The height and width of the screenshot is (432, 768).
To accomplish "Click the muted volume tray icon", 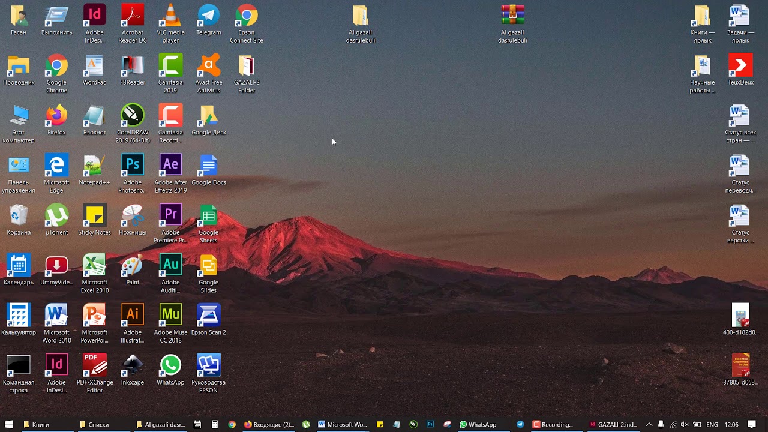I will pyautogui.click(x=685, y=425).
